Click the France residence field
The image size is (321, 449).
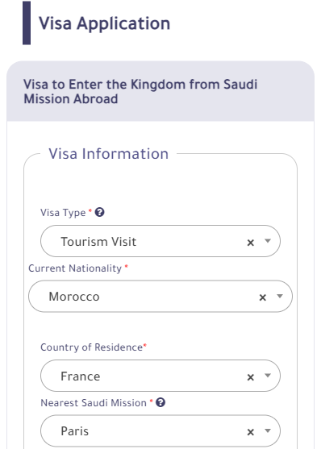coord(160,376)
